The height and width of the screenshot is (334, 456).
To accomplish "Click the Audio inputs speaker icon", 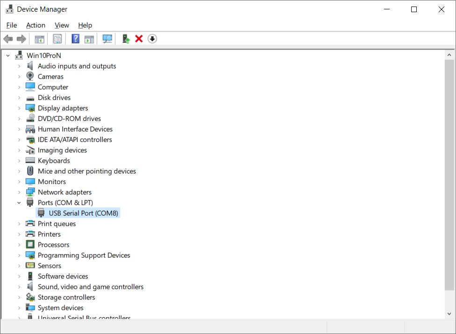I will (x=30, y=66).
